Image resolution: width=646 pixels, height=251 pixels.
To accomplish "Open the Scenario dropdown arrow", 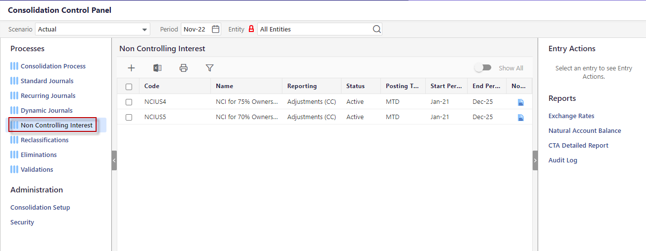I will [144, 30].
